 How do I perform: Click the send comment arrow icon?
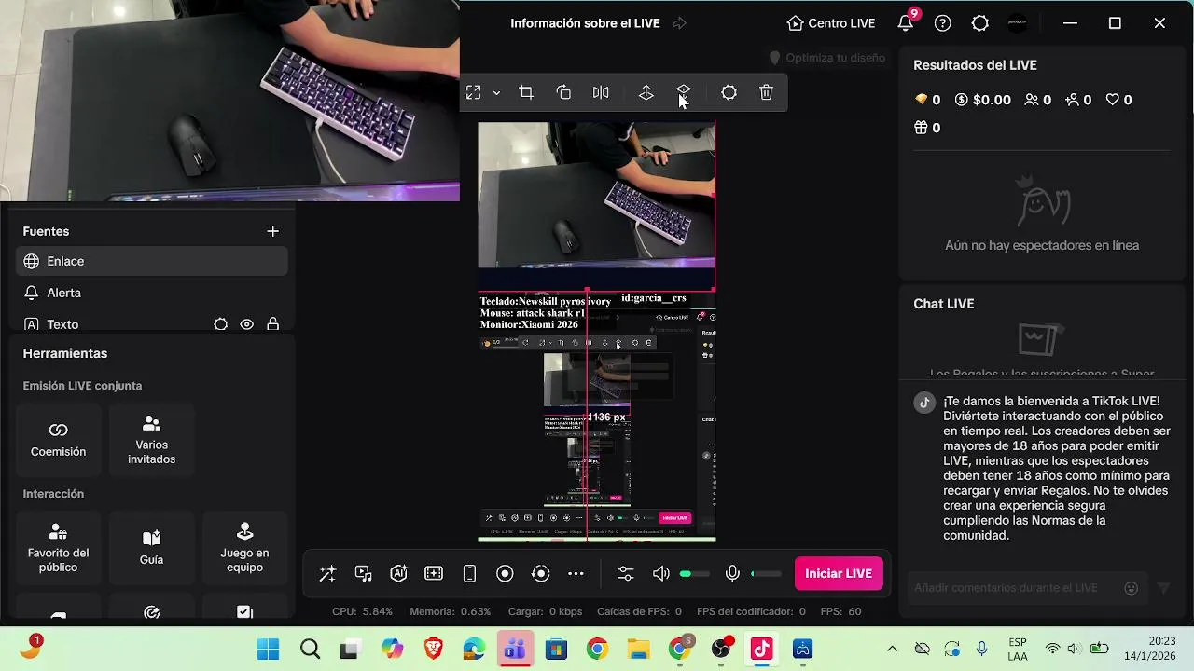point(1163,588)
